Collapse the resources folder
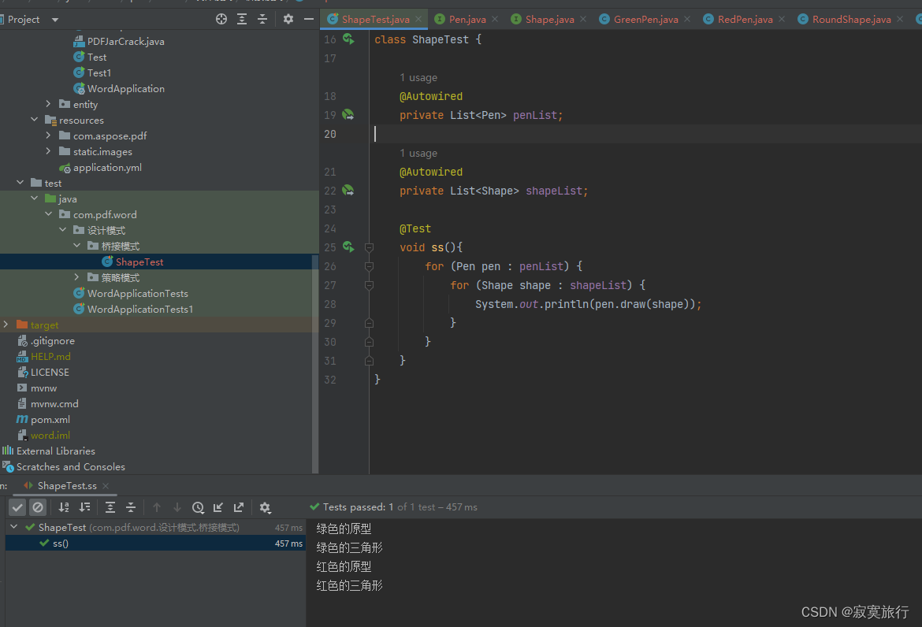The image size is (922, 627). (34, 120)
